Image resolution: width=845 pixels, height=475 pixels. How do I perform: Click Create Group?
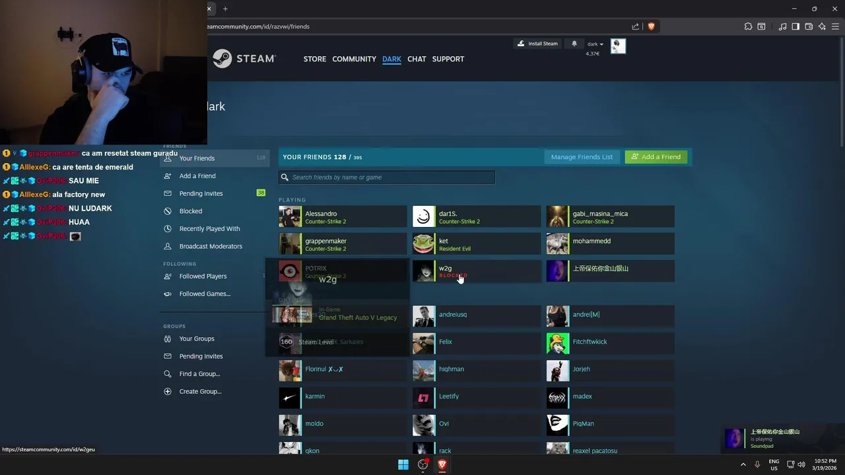(x=215, y=391)
